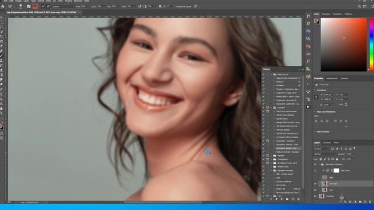The height and width of the screenshot is (210, 374).
Task: Switch to the Gradients tab
Action: coord(337,14)
